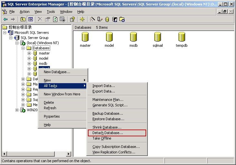Open the master database icon in right pane
Image resolution: width=236 pixels, height=165 pixels.
coord(85,37)
